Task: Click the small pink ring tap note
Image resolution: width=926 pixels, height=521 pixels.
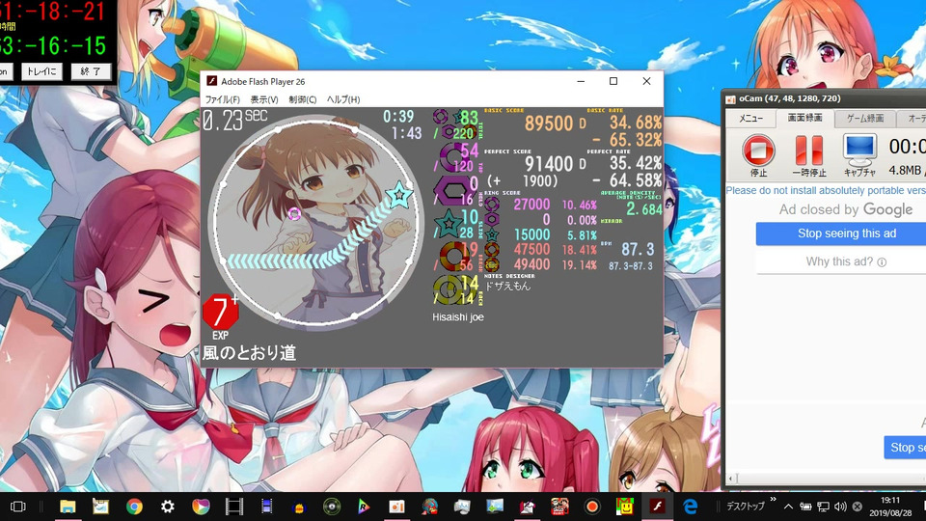Action: (294, 213)
